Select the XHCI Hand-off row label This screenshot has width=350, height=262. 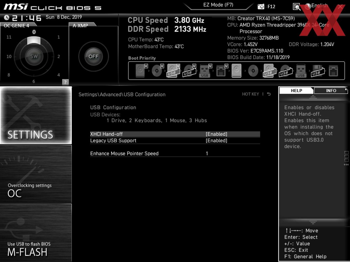point(106,134)
